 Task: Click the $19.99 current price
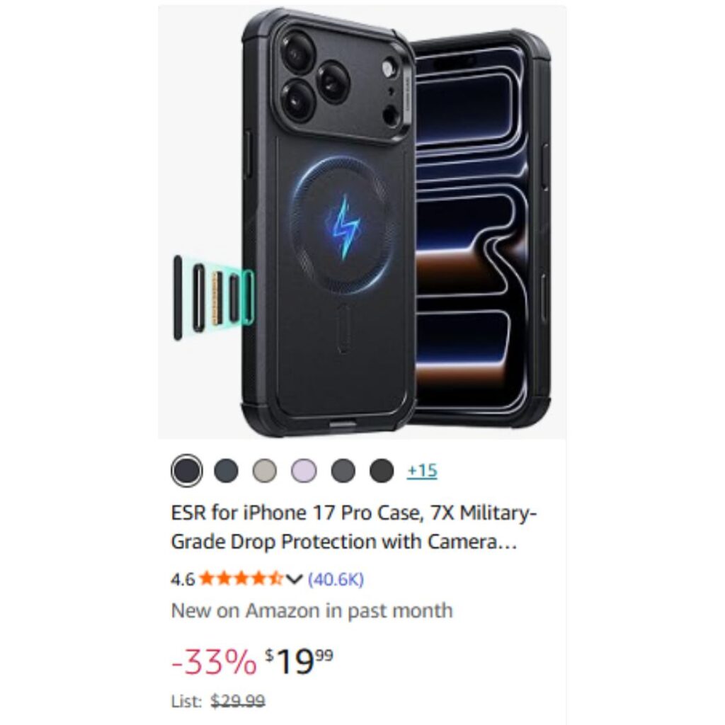coord(299,661)
